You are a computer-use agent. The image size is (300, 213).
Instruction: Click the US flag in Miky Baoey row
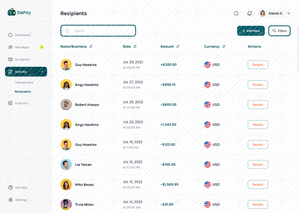coord(207,185)
